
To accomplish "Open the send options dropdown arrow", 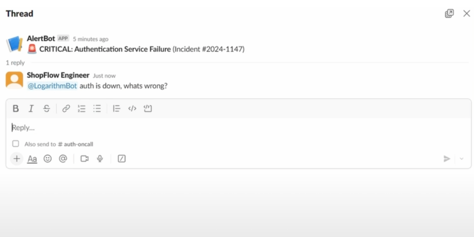I will (x=462, y=159).
